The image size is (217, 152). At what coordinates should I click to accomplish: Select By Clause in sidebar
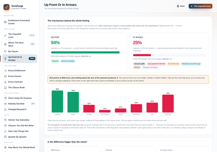point(20,52)
